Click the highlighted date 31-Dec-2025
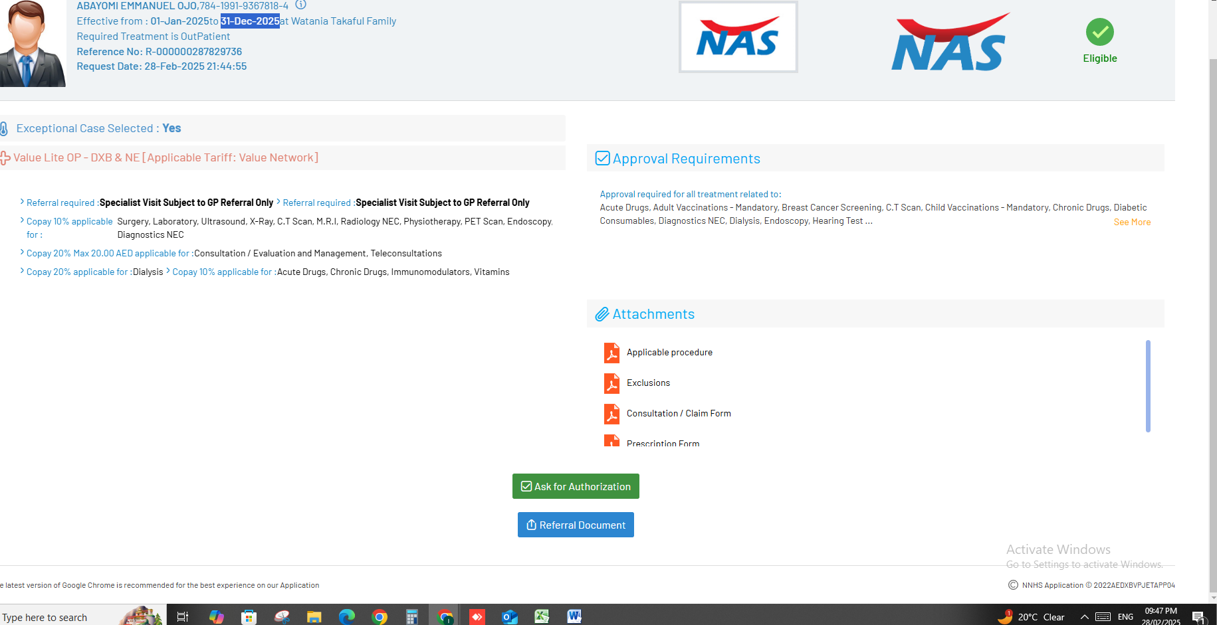This screenshot has height=625, width=1217. click(x=250, y=21)
